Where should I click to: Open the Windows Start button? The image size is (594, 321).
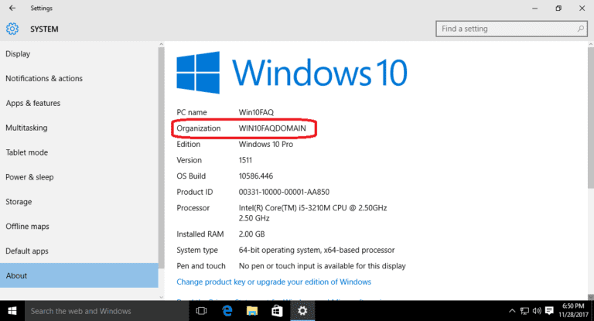point(12,311)
